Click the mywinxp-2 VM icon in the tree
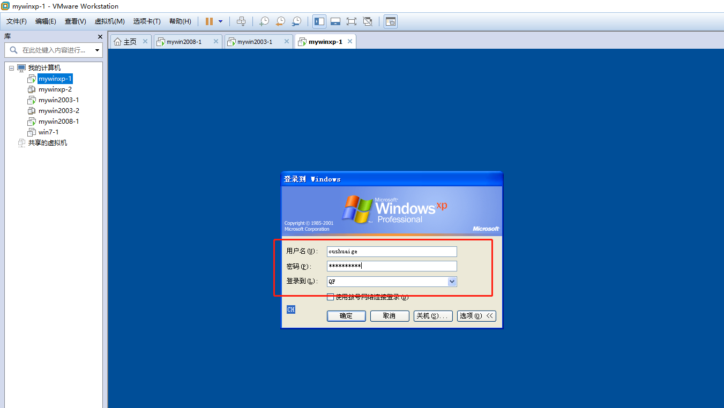Viewport: 724px width, 408px height. pyautogui.click(x=32, y=89)
